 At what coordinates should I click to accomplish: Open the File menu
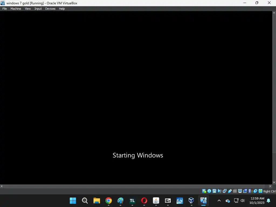[5, 9]
